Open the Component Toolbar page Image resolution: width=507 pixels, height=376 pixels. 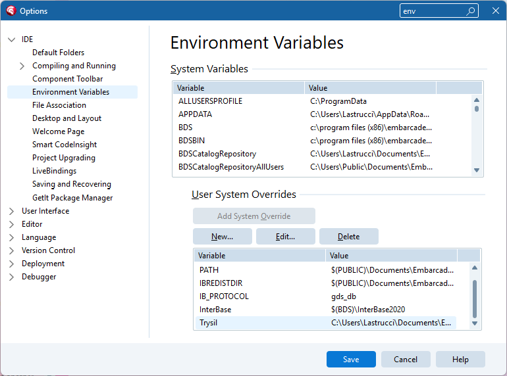point(68,79)
